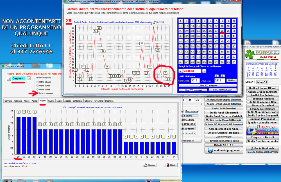The width and height of the screenshot is (281, 182).
Task: Go to previous ruota in Frequenze Mensili
Action: tap(9, 78)
